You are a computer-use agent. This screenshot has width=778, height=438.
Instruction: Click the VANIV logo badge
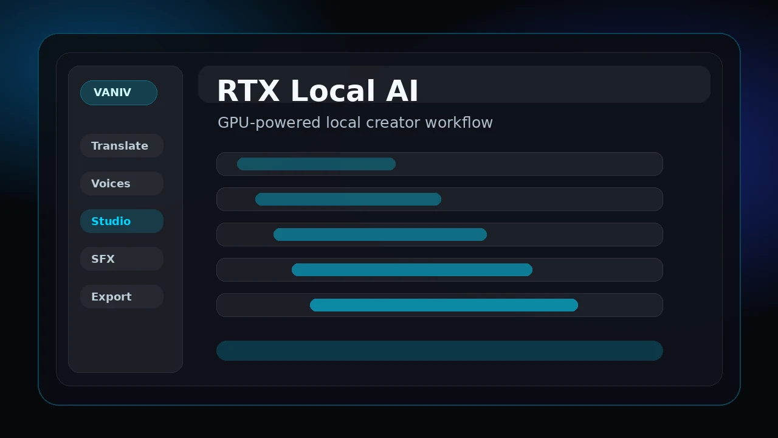click(119, 92)
